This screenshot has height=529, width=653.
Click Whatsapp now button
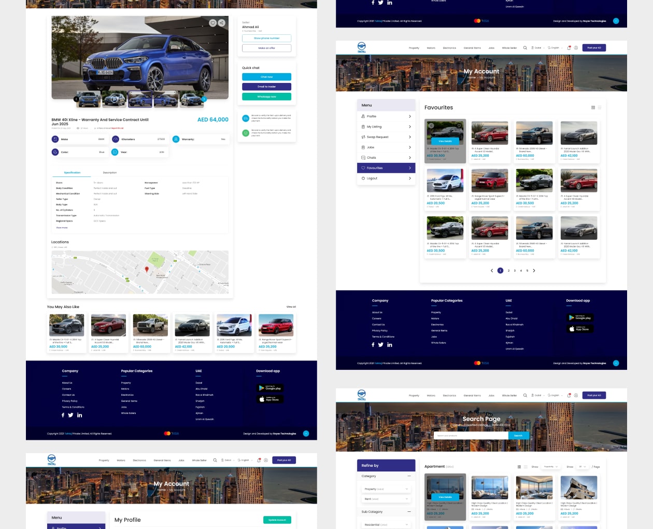click(266, 96)
